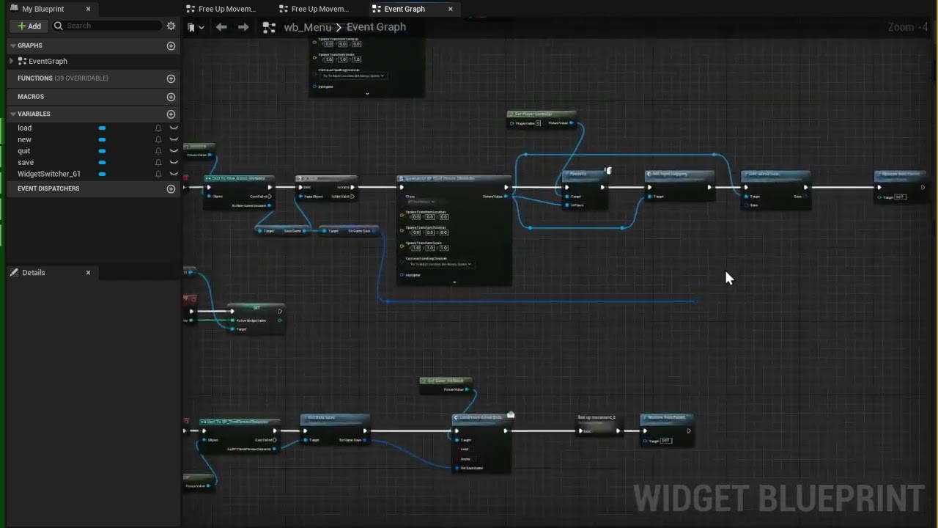Collapse the GRAPHS section
938x528 pixels.
coord(12,45)
